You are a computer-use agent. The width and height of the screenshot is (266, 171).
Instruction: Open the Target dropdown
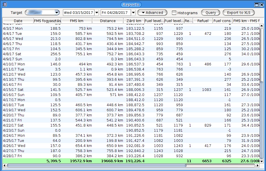tap(57, 13)
